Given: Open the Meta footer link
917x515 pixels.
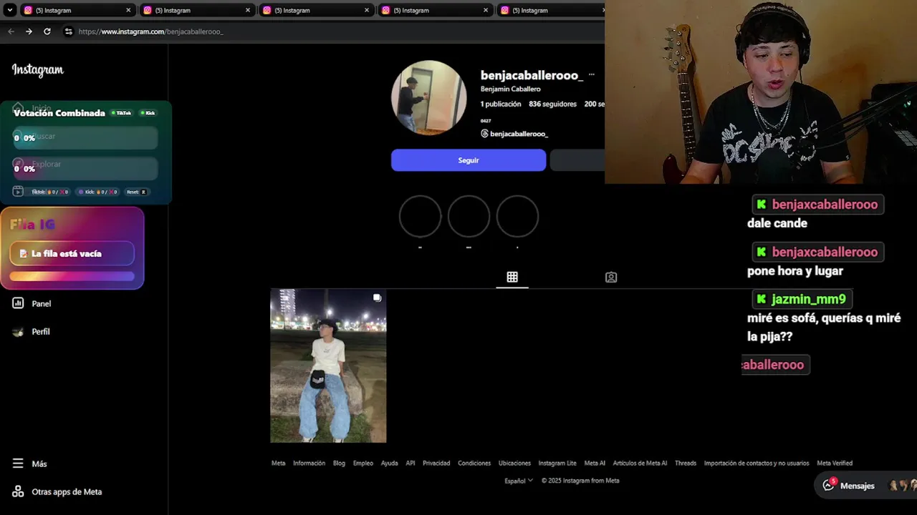Looking at the screenshot, I should [x=278, y=463].
